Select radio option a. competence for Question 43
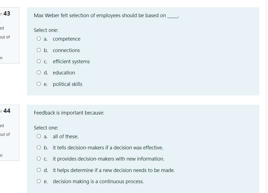The width and height of the screenshot is (268, 193). point(39,38)
